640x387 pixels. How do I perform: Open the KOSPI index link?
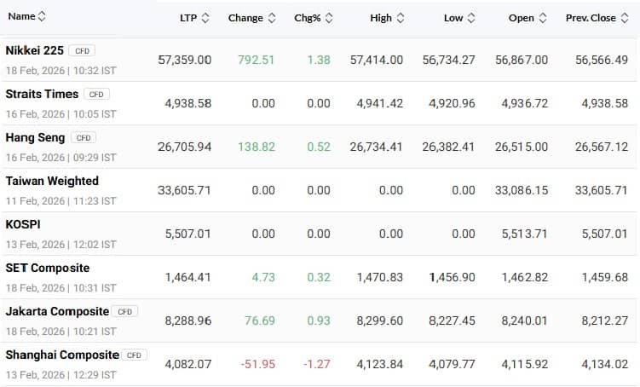click(x=23, y=224)
